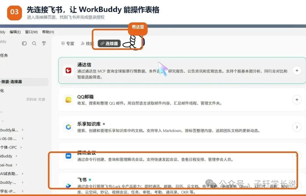Click the QQ邮箱 description text
Image resolution: width=306 pixels, height=196 pixels.
[x=149, y=103]
